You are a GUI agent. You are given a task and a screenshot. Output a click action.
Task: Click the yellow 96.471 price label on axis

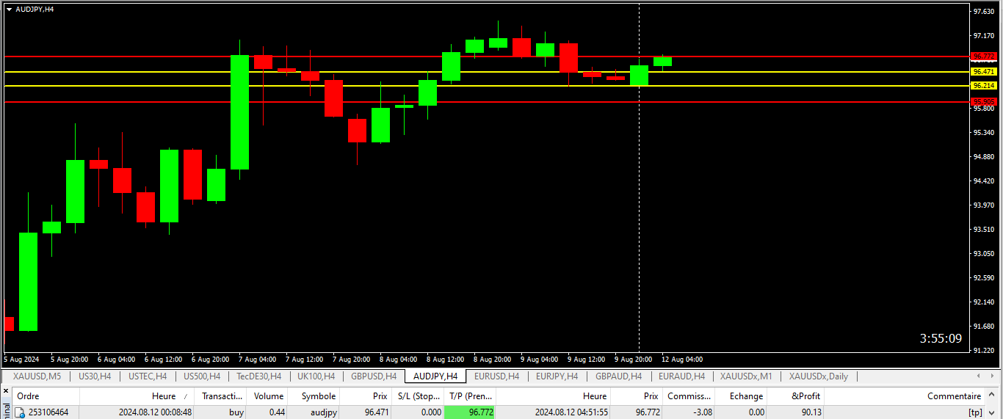(982, 72)
